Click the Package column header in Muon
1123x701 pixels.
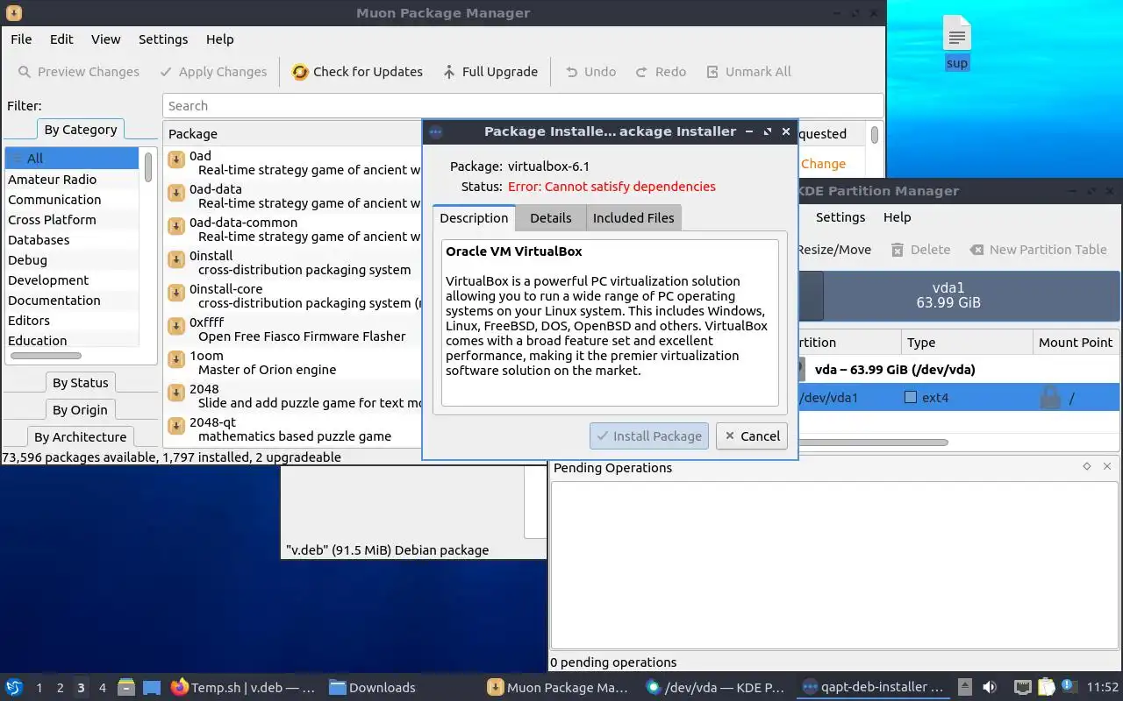[292, 134]
